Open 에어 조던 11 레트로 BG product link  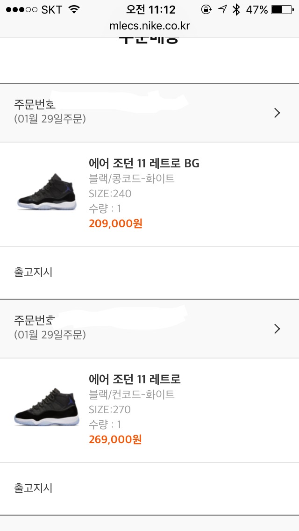144,163
